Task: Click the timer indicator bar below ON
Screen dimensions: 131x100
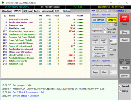Action: coord(111,54)
